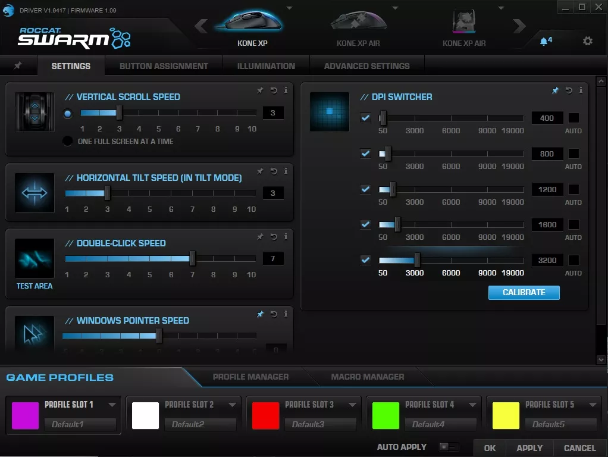Show info for DPI Switcher
Image resolution: width=608 pixels, height=457 pixels.
pyautogui.click(x=581, y=90)
